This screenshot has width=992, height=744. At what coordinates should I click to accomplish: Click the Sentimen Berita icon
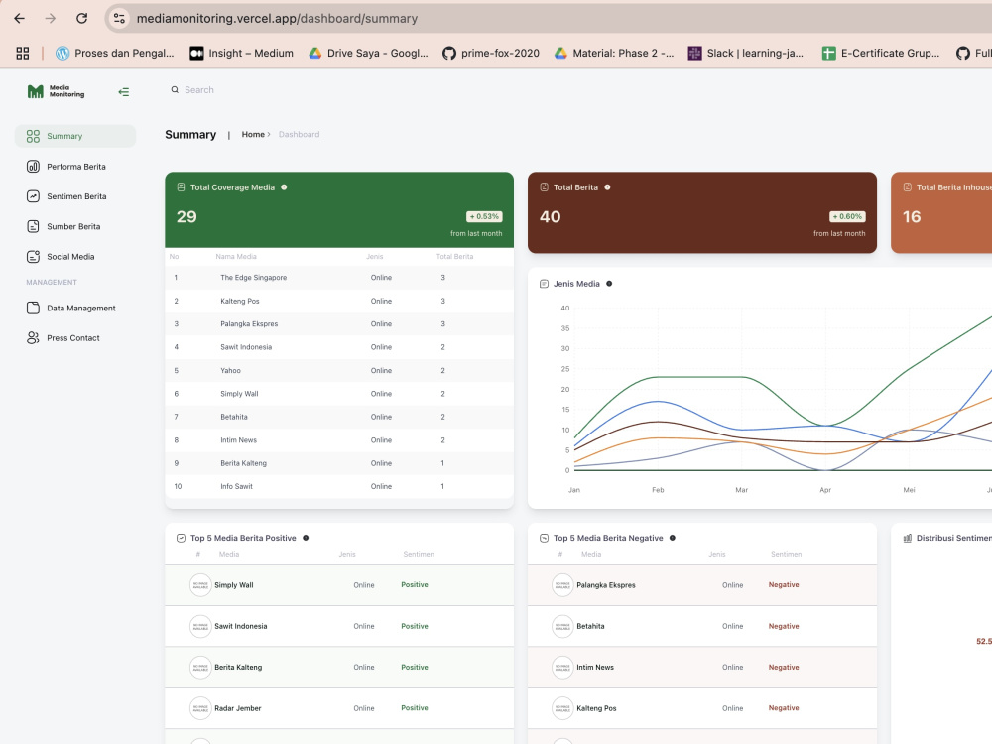coord(33,196)
